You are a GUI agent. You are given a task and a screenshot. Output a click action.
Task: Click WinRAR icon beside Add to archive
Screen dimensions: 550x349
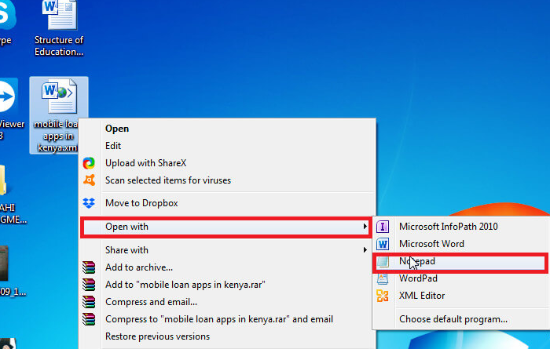coord(89,267)
